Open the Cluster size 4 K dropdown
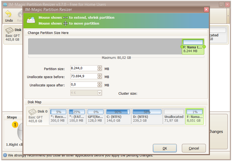 click(x=99, y=93)
